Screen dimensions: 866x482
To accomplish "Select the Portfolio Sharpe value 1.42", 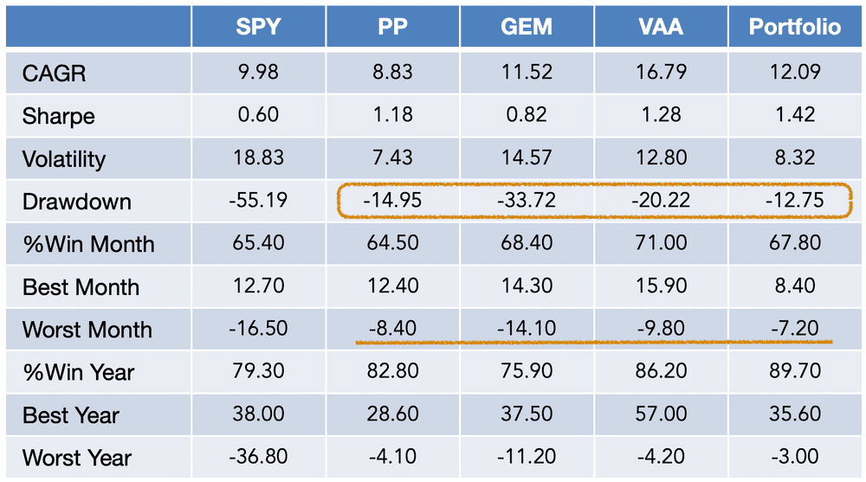I will (795, 114).
